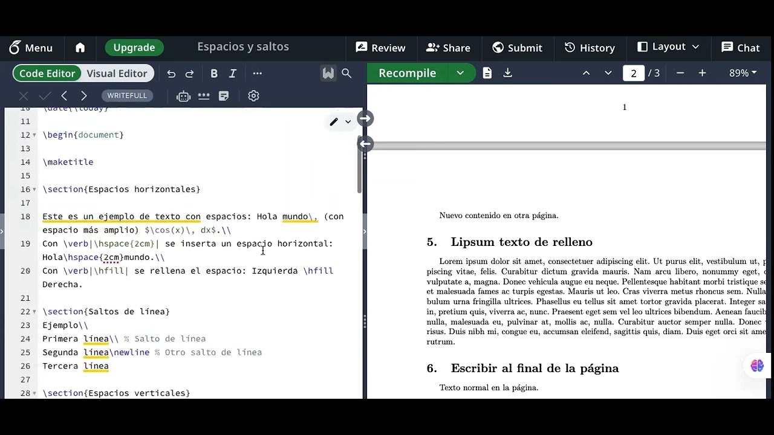Screen dimensions: 774x435
Task: Expand the Layout dropdown
Action: pos(668,47)
